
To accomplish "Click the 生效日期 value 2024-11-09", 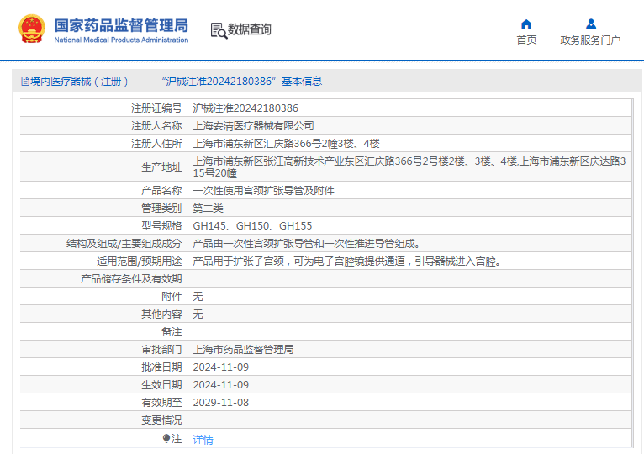I will (x=221, y=385).
